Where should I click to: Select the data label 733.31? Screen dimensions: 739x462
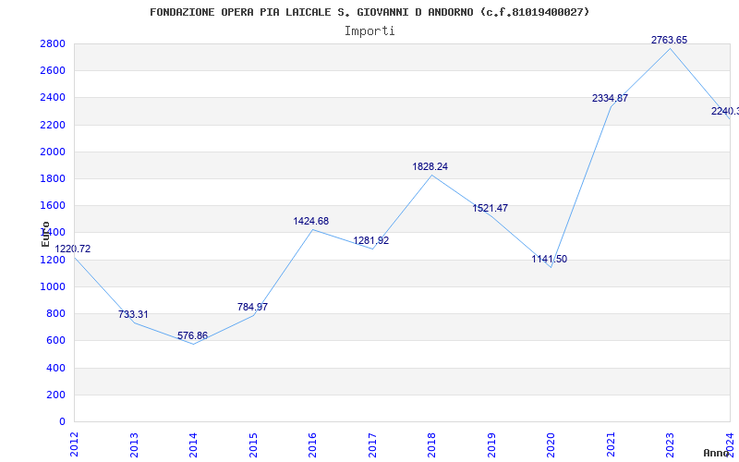tap(133, 314)
